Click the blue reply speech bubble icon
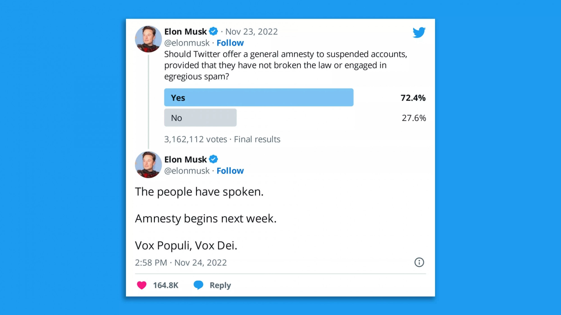 [198, 285]
